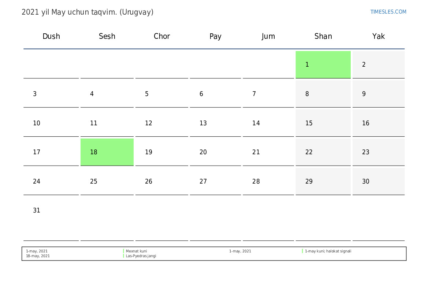Click the Las-Pyedras jangi holiday label
Image resolution: width=428 pixels, height=303 pixels.
[141, 256]
